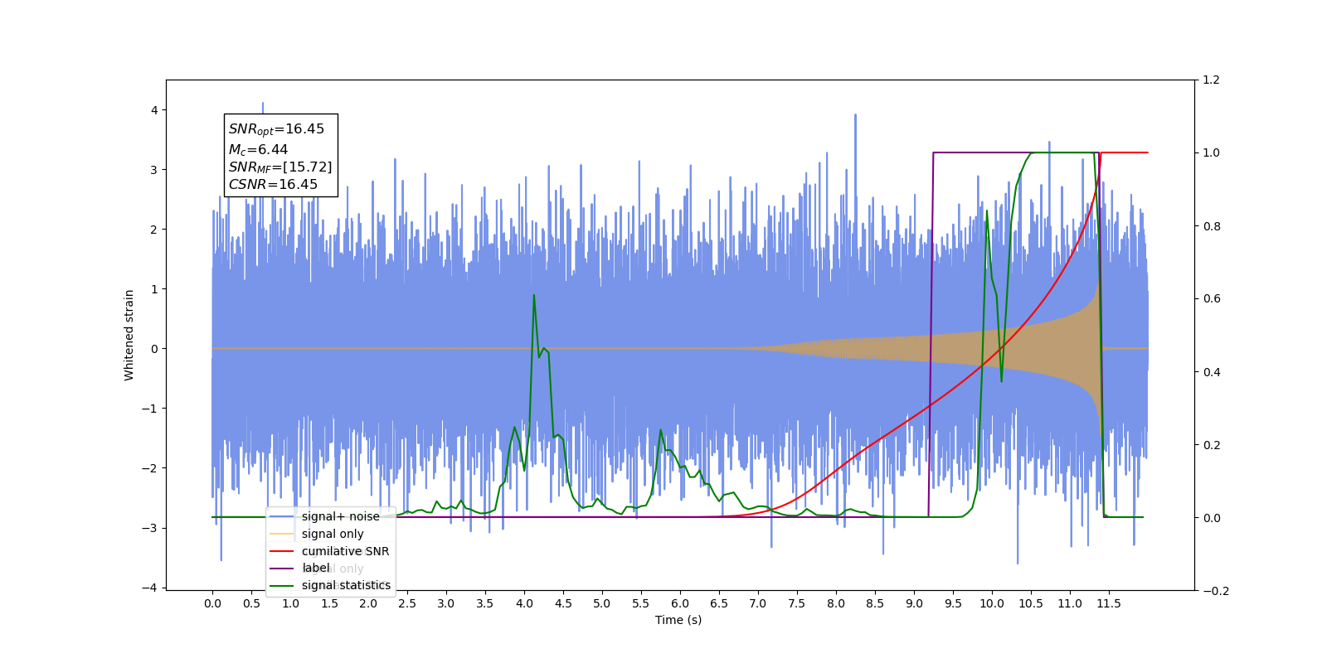Click the blue signal+ noise legend line
This screenshot has height=663, width=1327.
(x=282, y=516)
